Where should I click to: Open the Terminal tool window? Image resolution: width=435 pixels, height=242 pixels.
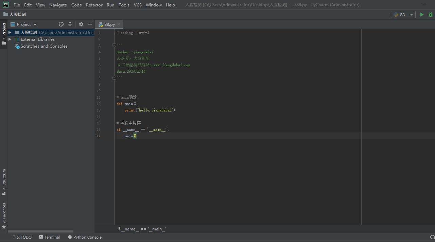pyautogui.click(x=49, y=237)
